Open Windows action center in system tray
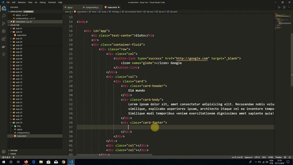The height and width of the screenshot is (165, 293). pos(288,162)
